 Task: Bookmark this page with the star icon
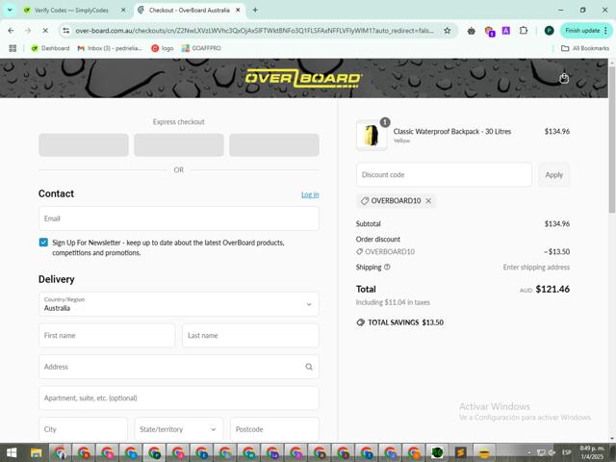pos(447,30)
